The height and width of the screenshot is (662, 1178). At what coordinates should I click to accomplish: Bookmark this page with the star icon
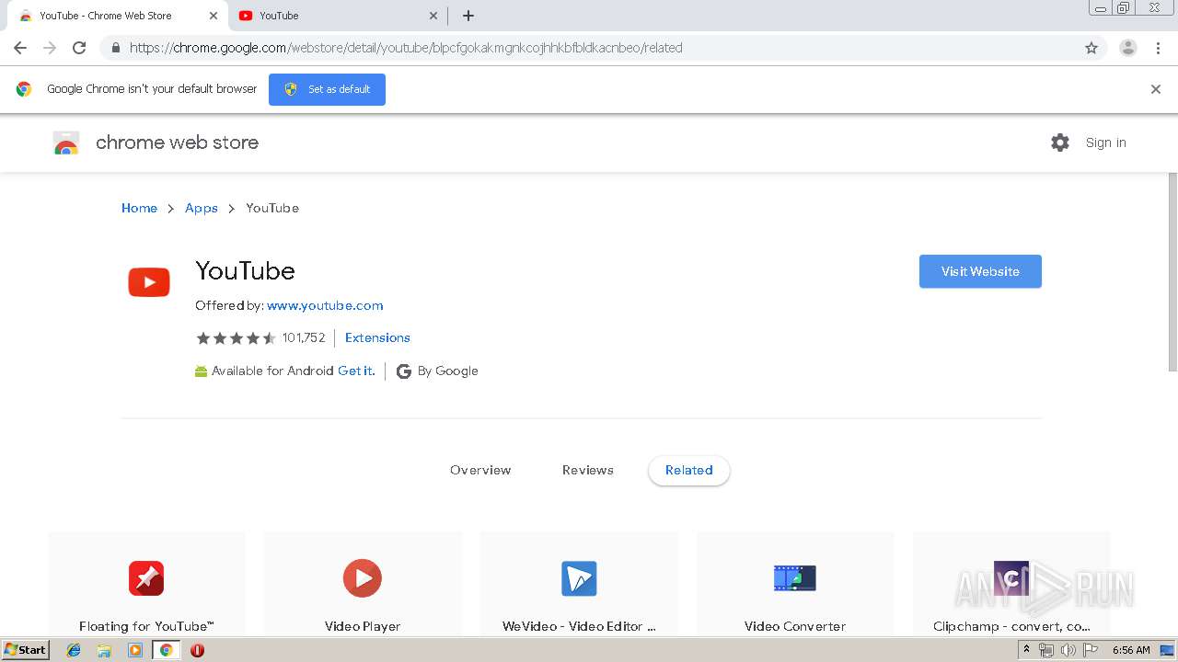[1091, 48]
